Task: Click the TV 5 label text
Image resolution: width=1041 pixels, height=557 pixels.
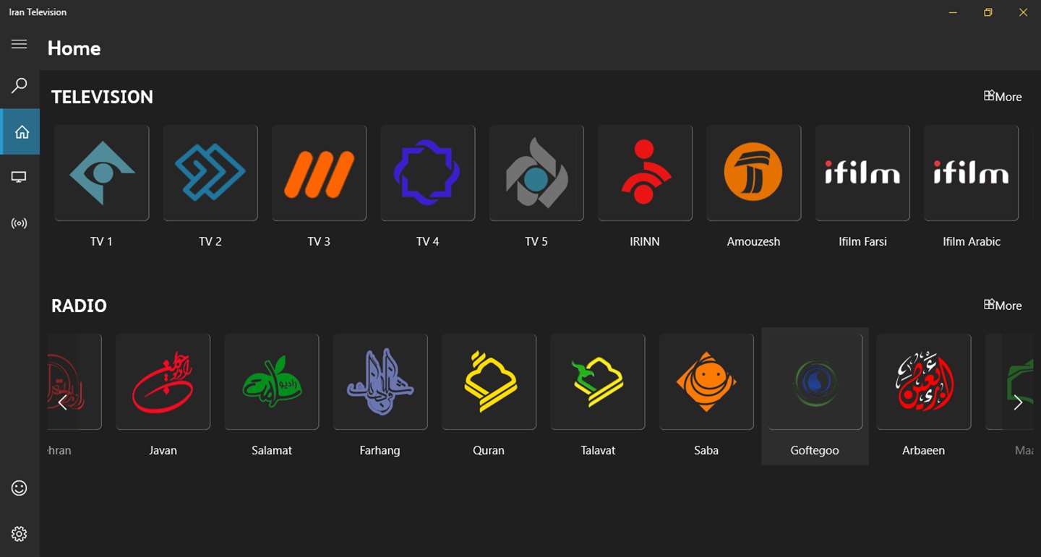Action: 536,241
